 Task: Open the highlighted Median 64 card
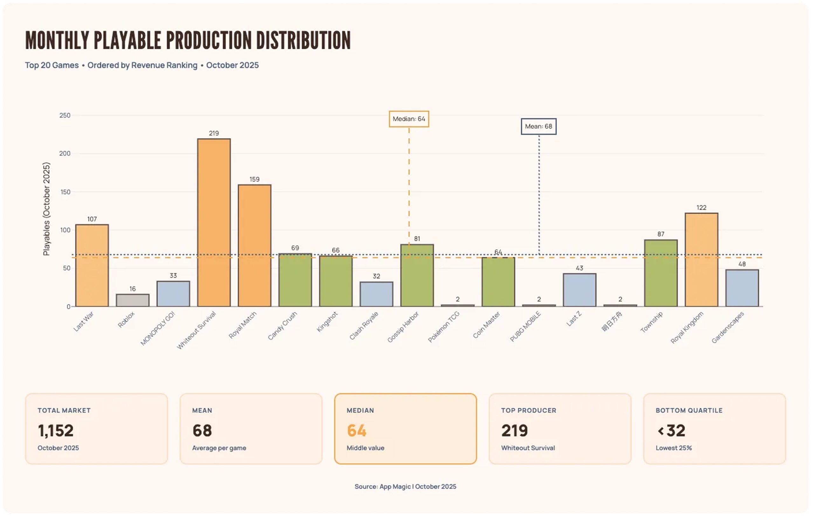(405, 428)
